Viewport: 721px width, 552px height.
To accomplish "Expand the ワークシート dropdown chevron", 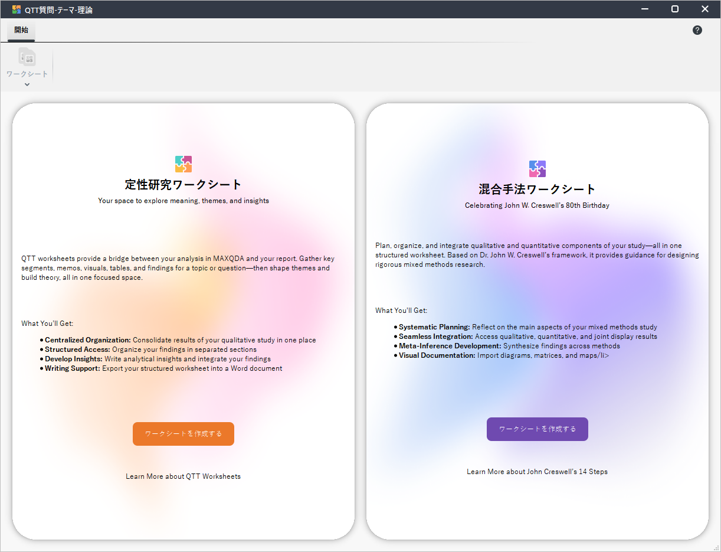I will (27, 84).
